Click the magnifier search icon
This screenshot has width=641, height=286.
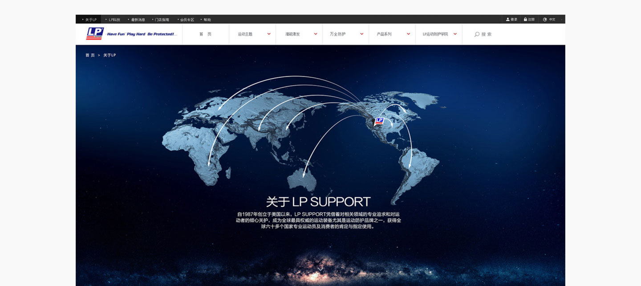coord(477,34)
